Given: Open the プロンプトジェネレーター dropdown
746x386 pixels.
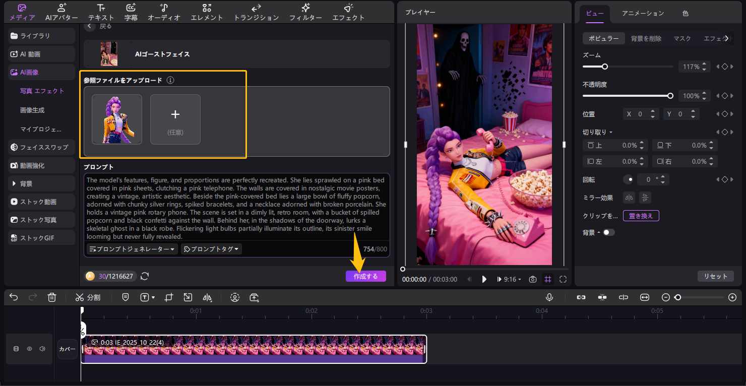Looking at the screenshot, I should [132, 249].
